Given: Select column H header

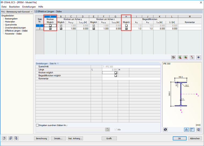Looking at the screenshot, I should tap(126, 16).
